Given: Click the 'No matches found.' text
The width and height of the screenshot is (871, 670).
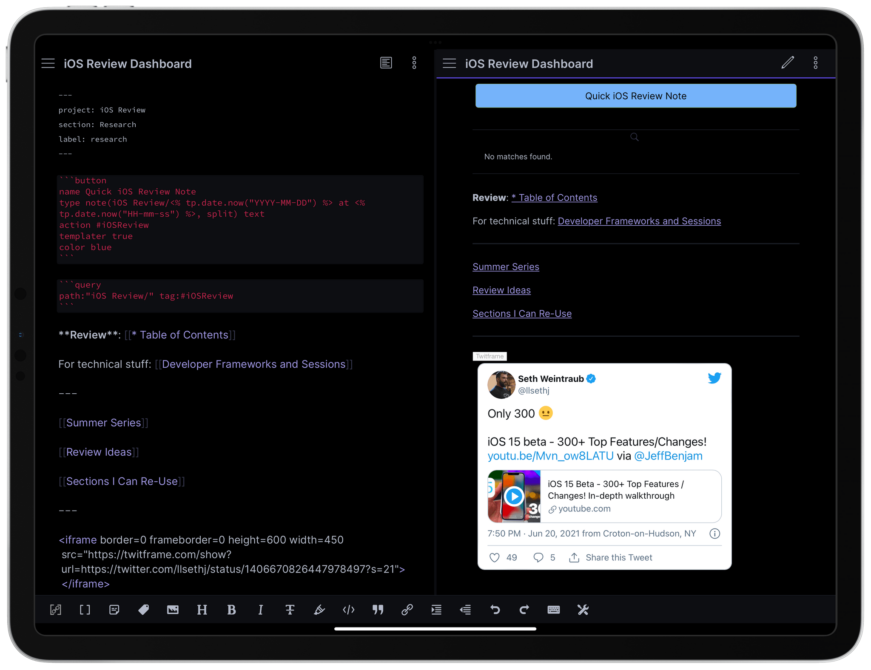Looking at the screenshot, I should tap(518, 156).
